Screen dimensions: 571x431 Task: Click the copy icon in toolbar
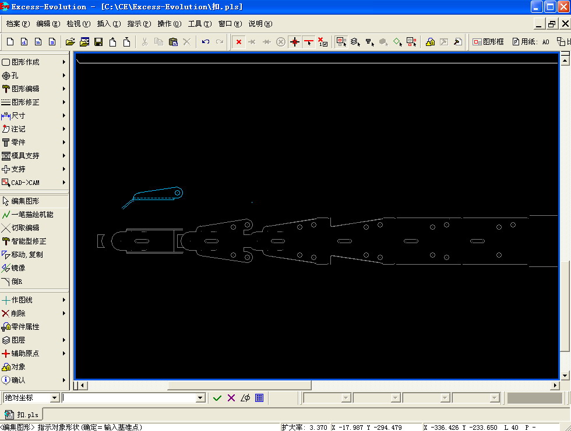[158, 42]
